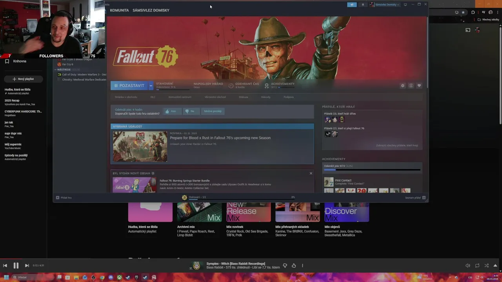
Task: Click the volume speaker icon in the player
Action: point(468,266)
